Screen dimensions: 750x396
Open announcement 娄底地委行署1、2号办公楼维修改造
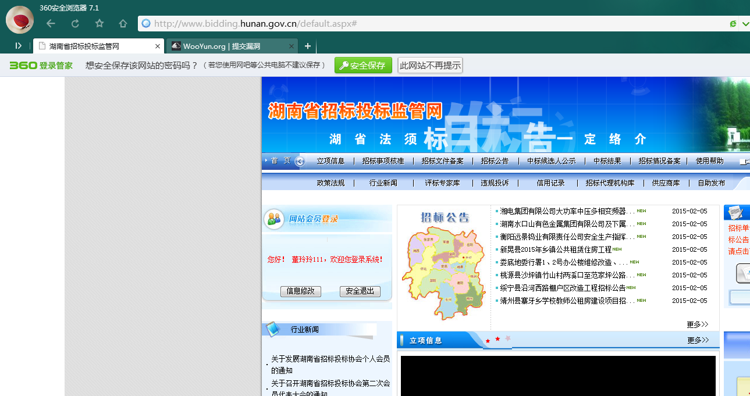(564, 262)
